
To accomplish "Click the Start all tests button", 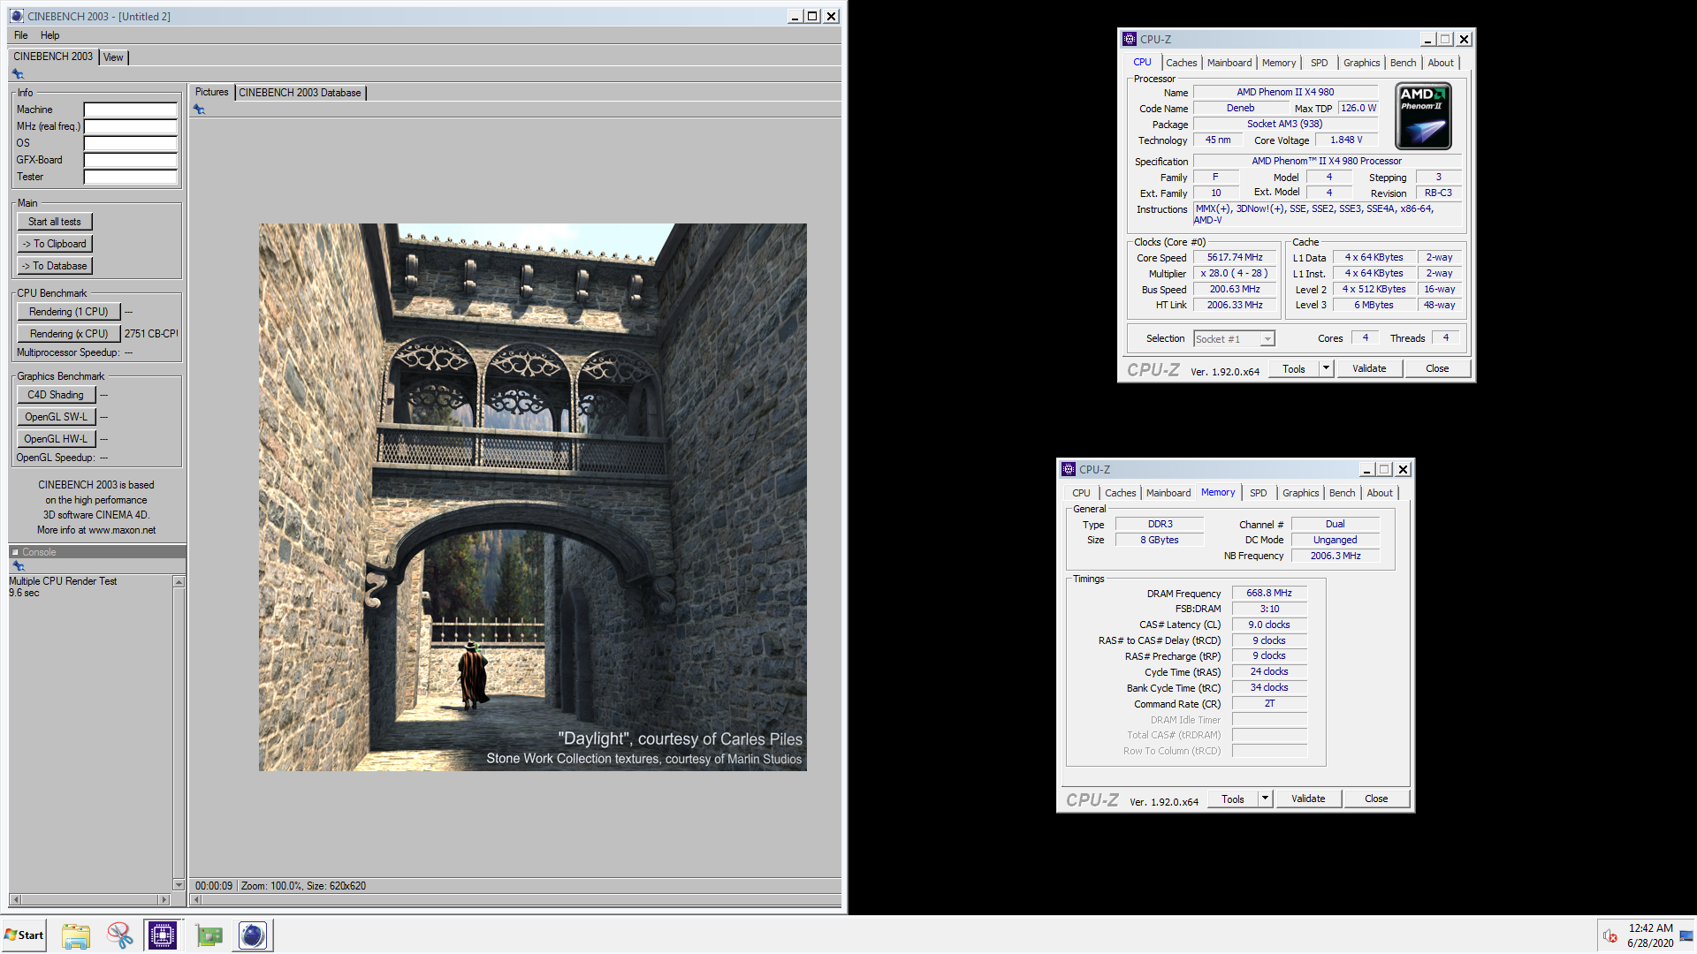I will tap(55, 222).
